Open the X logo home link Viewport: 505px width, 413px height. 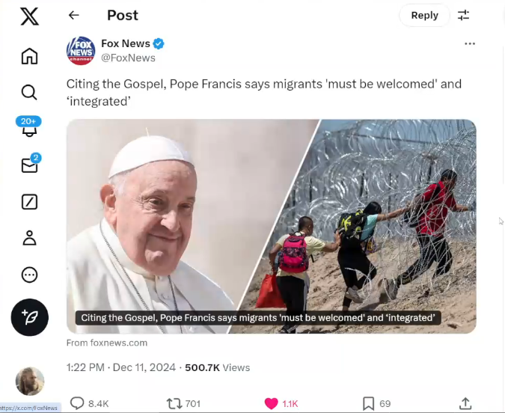click(29, 16)
